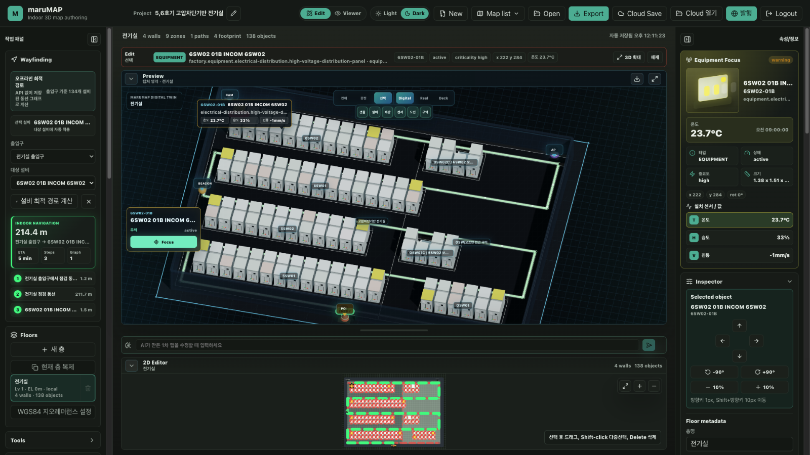This screenshot has width=810, height=455.
Task: Select the 공정 filter tab in preview
Action: (363, 98)
